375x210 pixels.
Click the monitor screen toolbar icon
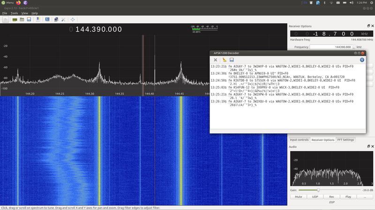pyautogui.click(x=47, y=20)
